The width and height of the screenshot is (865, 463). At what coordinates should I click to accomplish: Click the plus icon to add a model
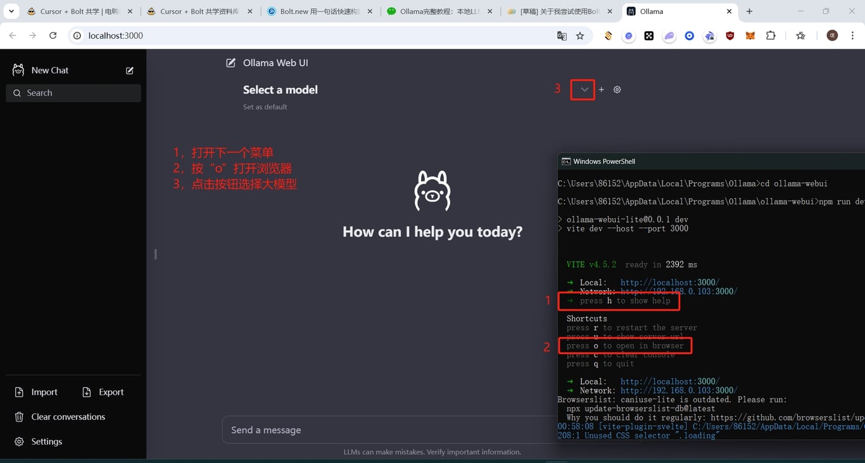602,90
